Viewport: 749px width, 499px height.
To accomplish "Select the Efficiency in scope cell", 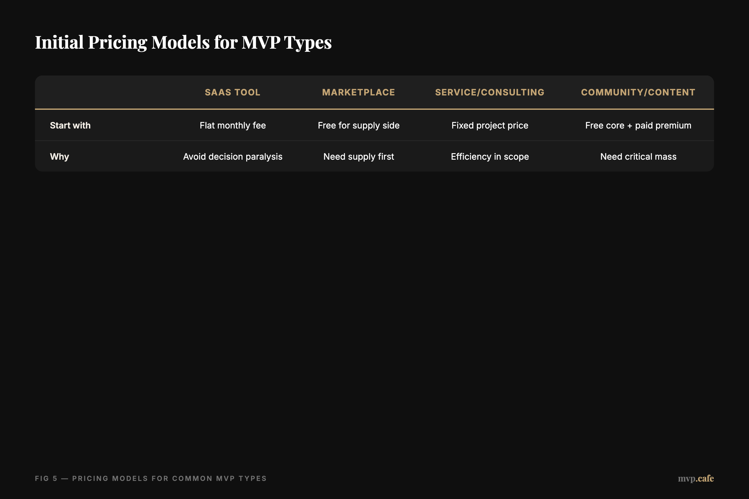I will pos(489,156).
